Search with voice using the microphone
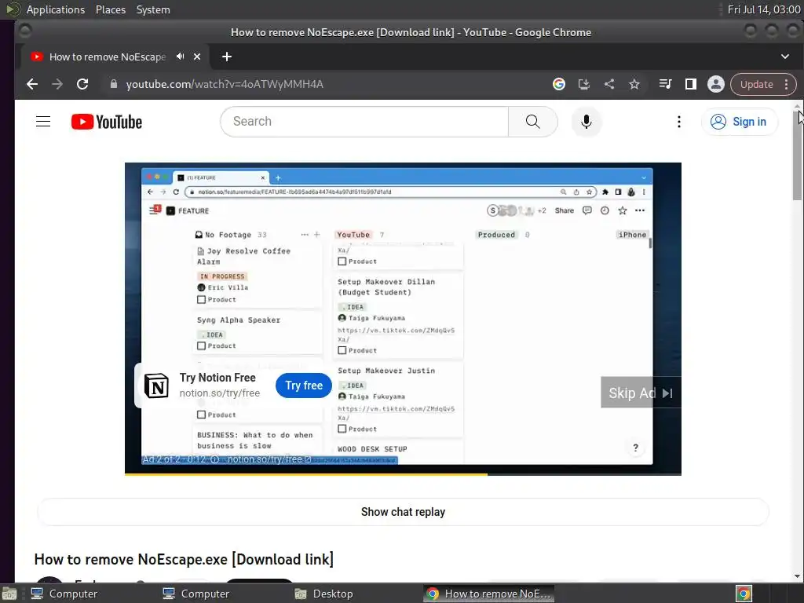Screen dimensions: 804x603 (x=587, y=122)
